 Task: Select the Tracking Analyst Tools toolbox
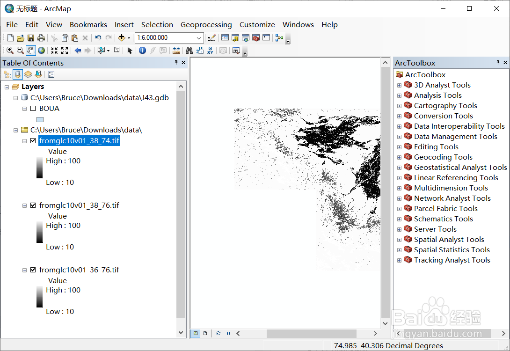(452, 260)
